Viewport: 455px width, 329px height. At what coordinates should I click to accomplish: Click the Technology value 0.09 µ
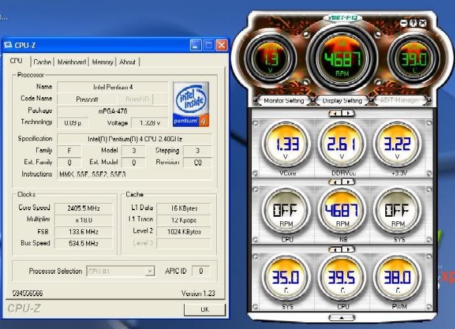tap(72, 123)
